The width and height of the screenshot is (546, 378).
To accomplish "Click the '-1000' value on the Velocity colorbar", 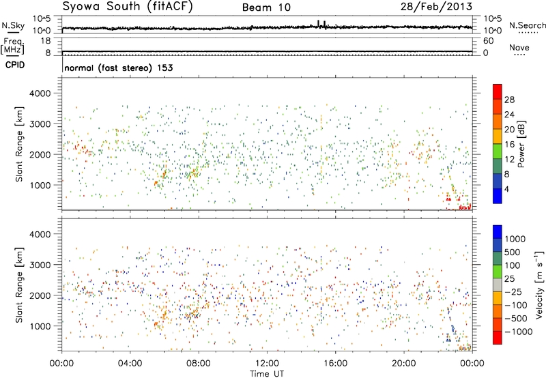I will coord(518,332).
